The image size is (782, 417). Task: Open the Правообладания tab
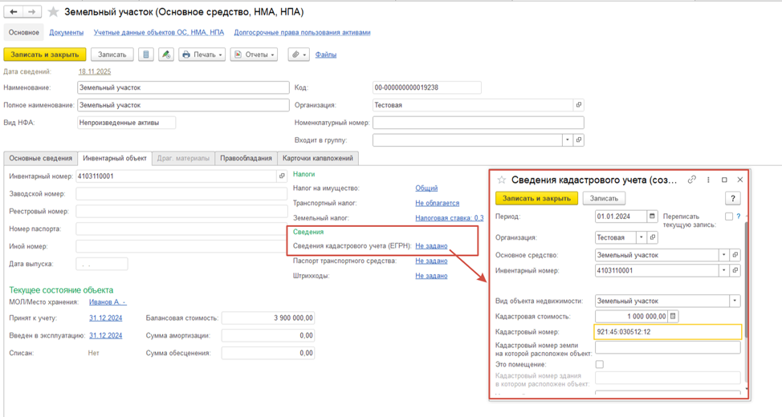(246, 158)
